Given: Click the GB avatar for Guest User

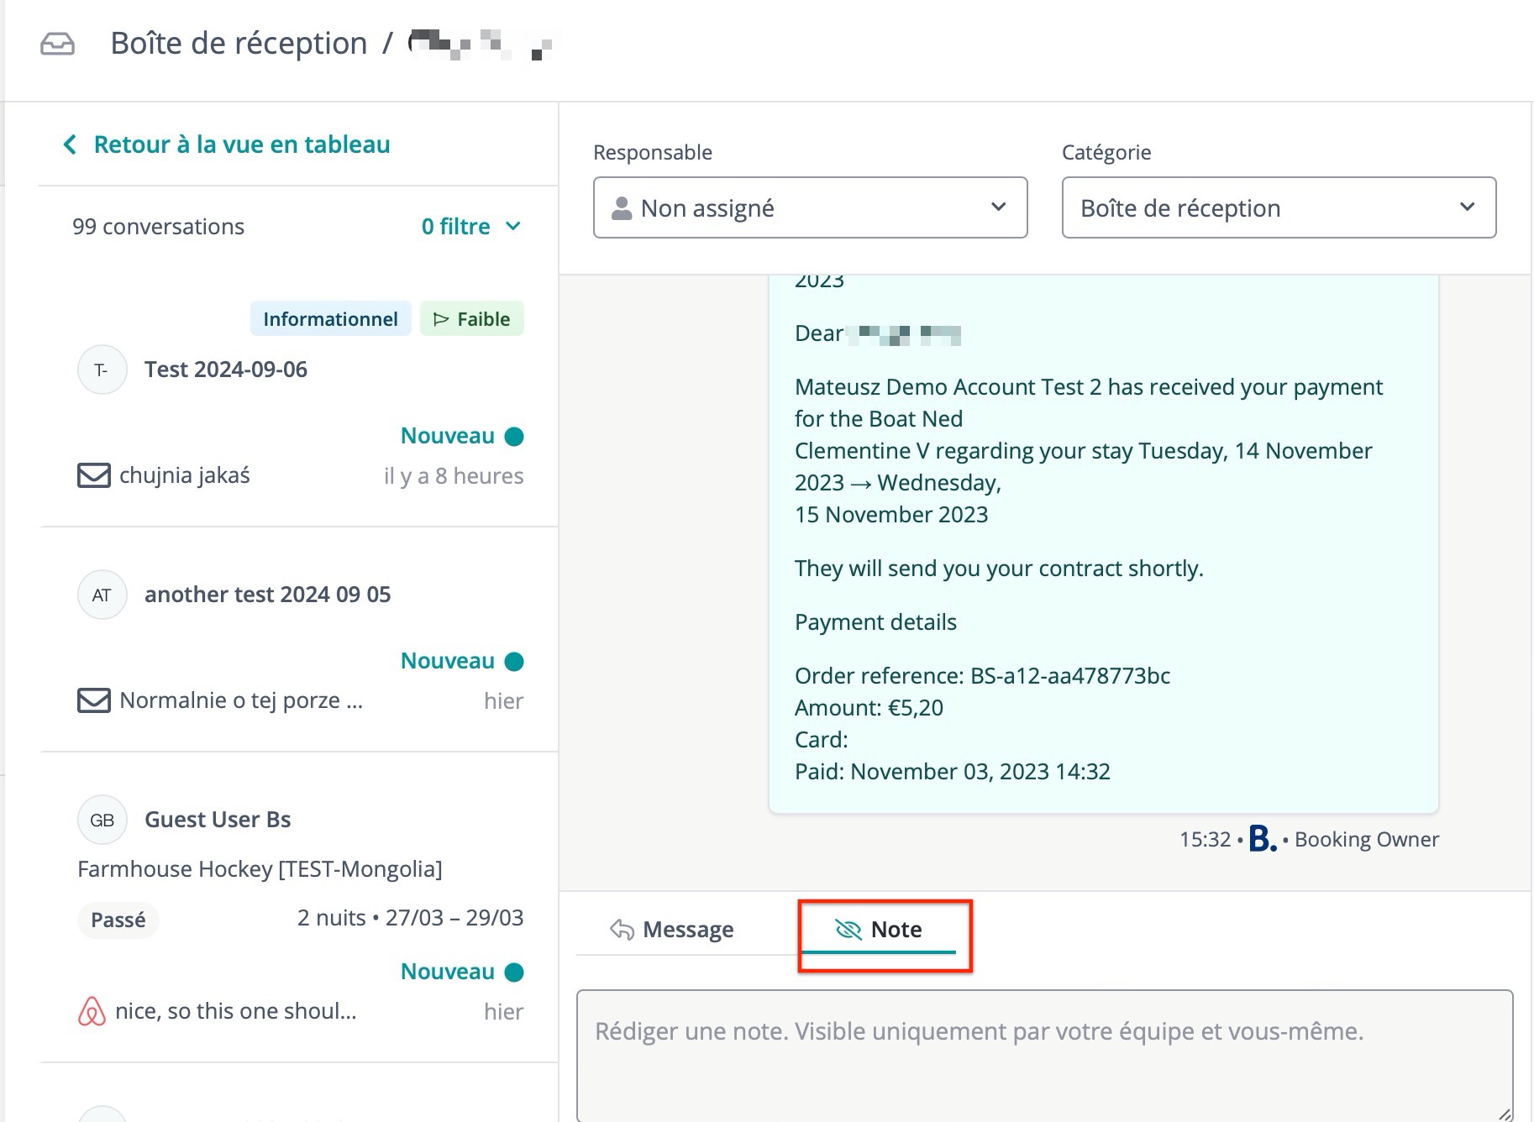Looking at the screenshot, I should click(x=102, y=820).
